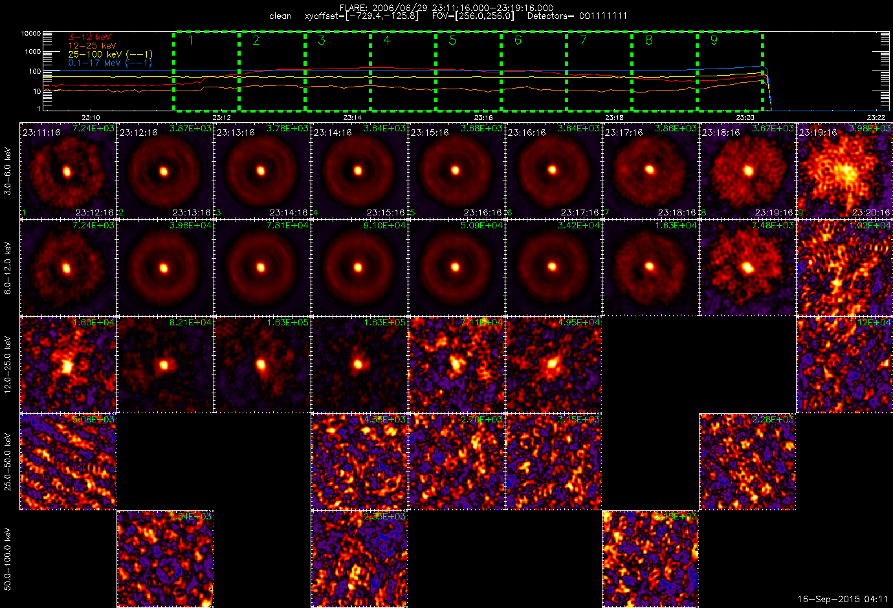Select the 25.0-50.0 keV image labeled 2.28E+03
The image size is (893, 608).
pyautogui.click(x=748, y=462)
